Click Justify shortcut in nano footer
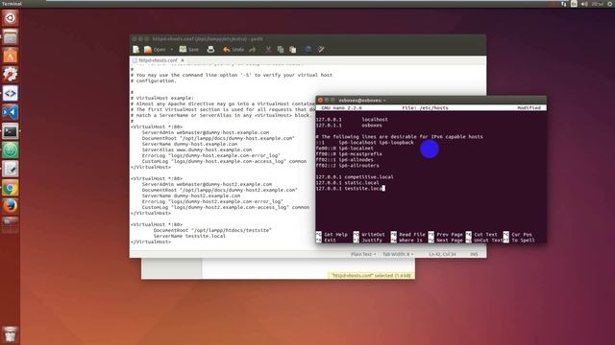 click(x=368, y=241)
